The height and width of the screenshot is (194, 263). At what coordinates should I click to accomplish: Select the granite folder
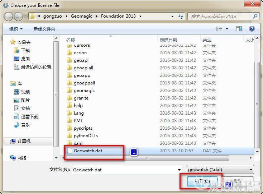point(81,98)
